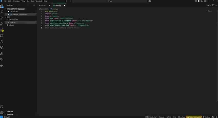Open the Run and Debug view
Viewport: 218px width, 118px height.
tap(2, 24)
